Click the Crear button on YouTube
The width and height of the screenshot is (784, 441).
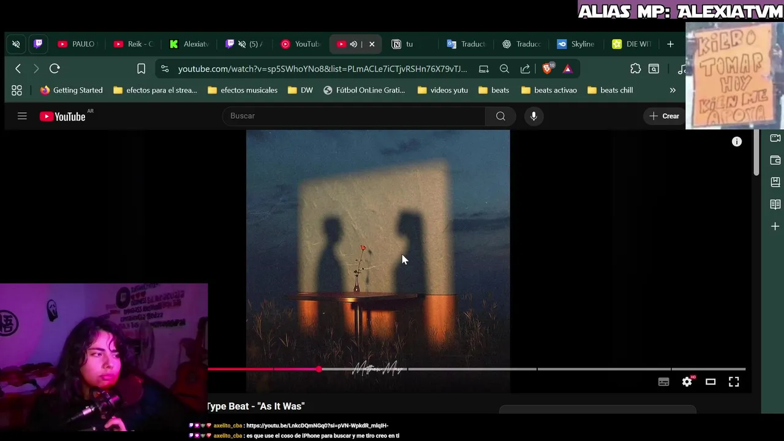(664, 116)
